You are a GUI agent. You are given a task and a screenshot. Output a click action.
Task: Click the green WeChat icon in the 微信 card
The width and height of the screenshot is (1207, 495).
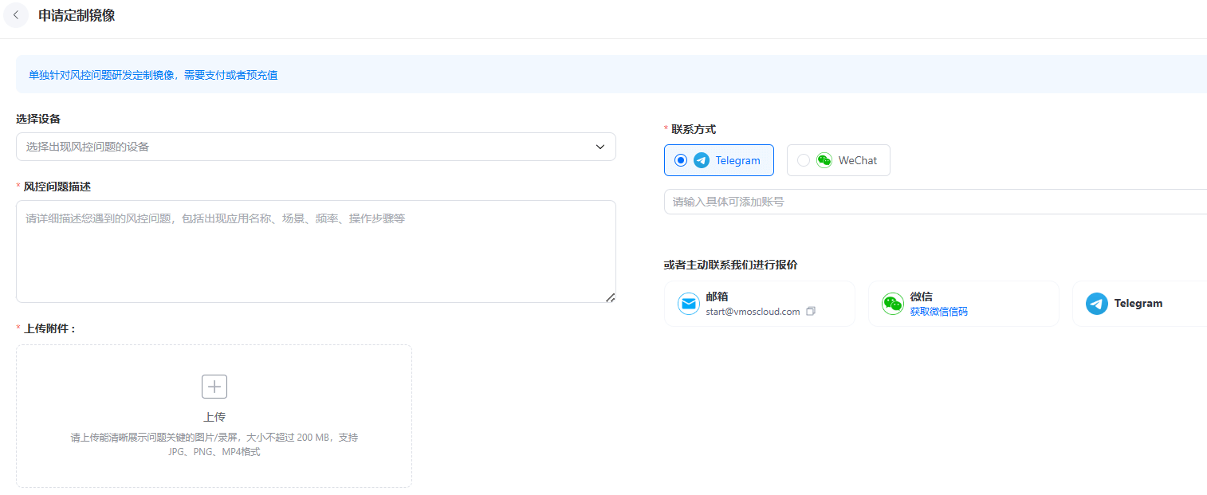[892, 304]
